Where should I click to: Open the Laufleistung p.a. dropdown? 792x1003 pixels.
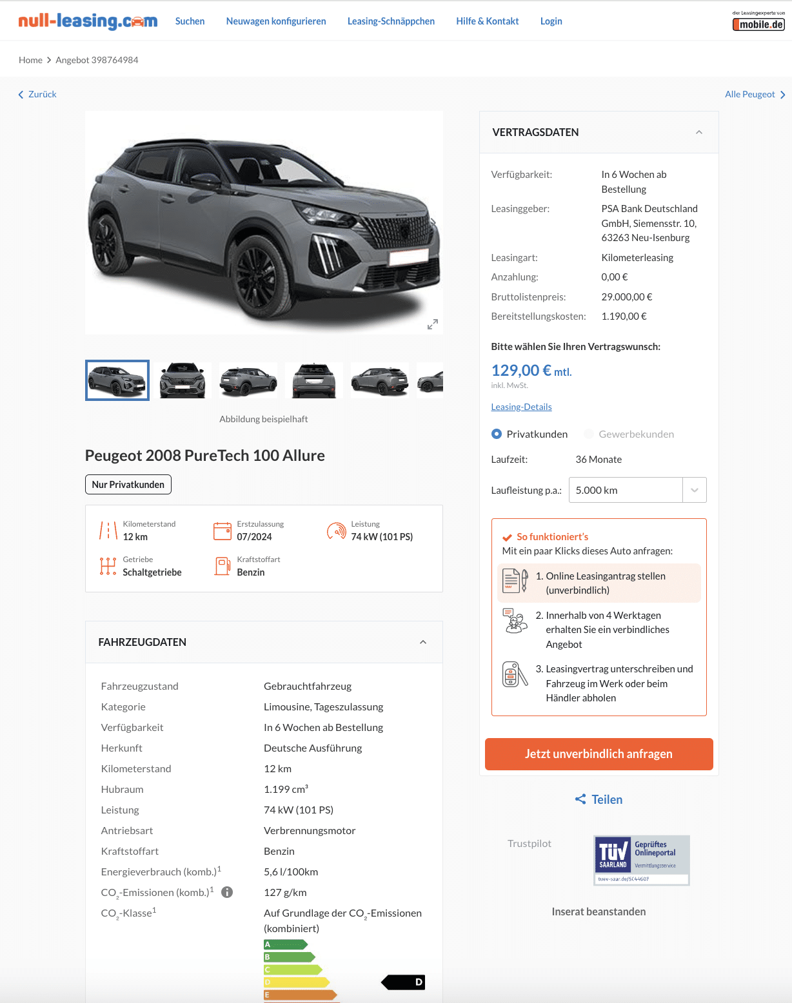pos(637,490)
